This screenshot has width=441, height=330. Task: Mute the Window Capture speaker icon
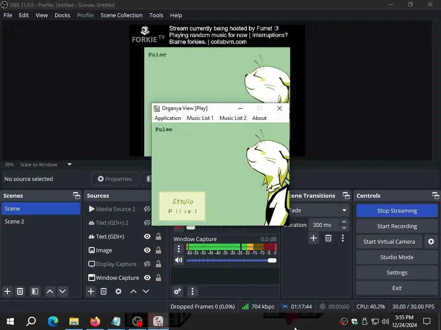[179, 260]
